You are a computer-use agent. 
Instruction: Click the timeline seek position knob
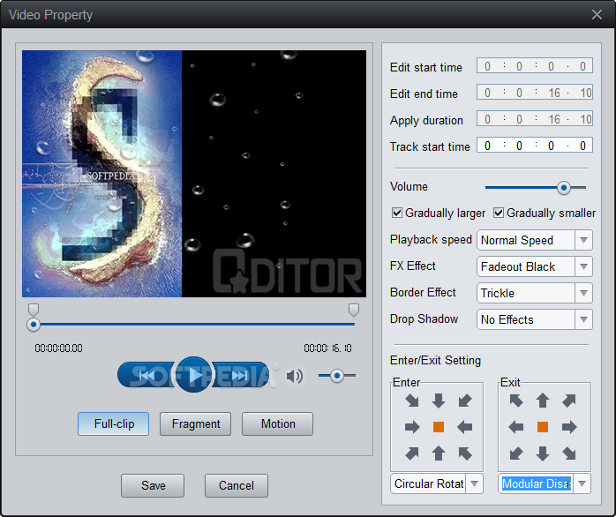point(34,325)
